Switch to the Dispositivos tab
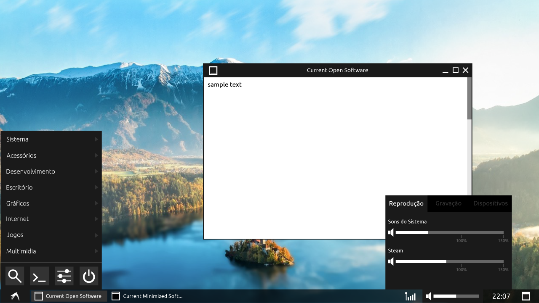539x303 pixels. click(491, 203)
